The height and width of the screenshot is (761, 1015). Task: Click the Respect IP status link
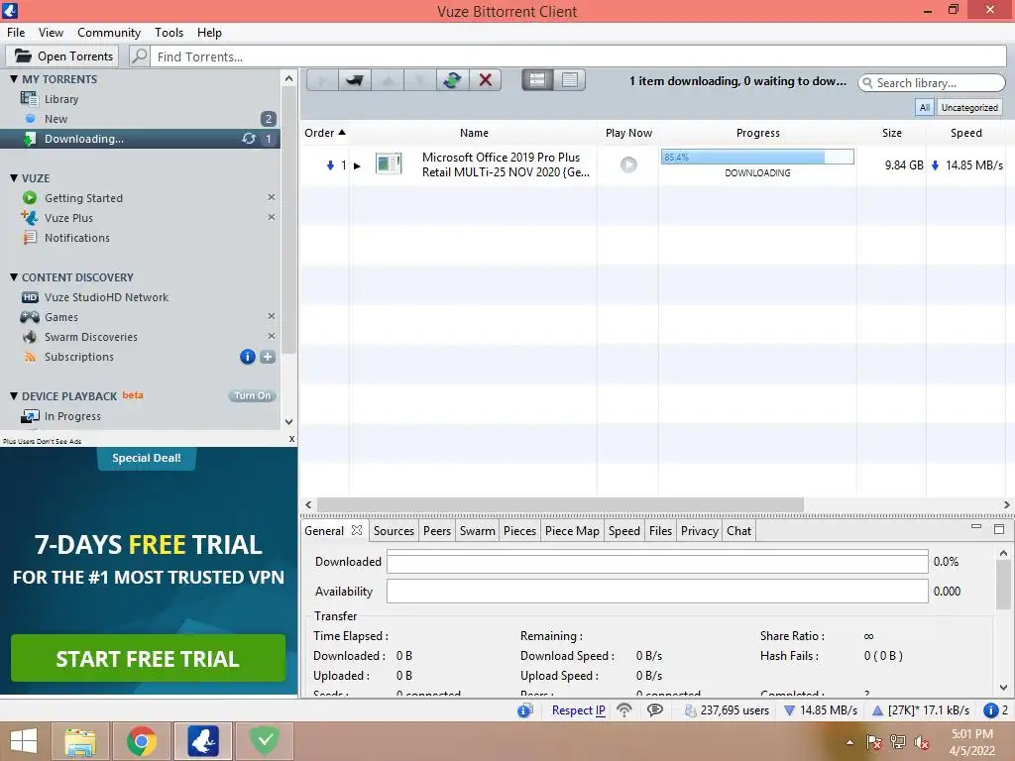tap(578, 709)
